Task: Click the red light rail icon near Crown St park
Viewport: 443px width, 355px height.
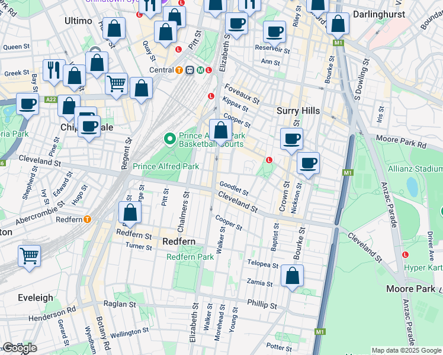Action: tap(269, 160)
